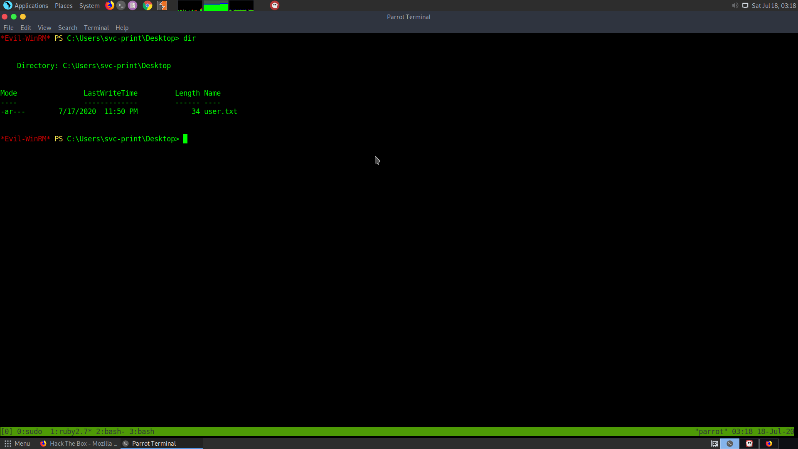
Task: Open the File menu
Action: point(8,28)
